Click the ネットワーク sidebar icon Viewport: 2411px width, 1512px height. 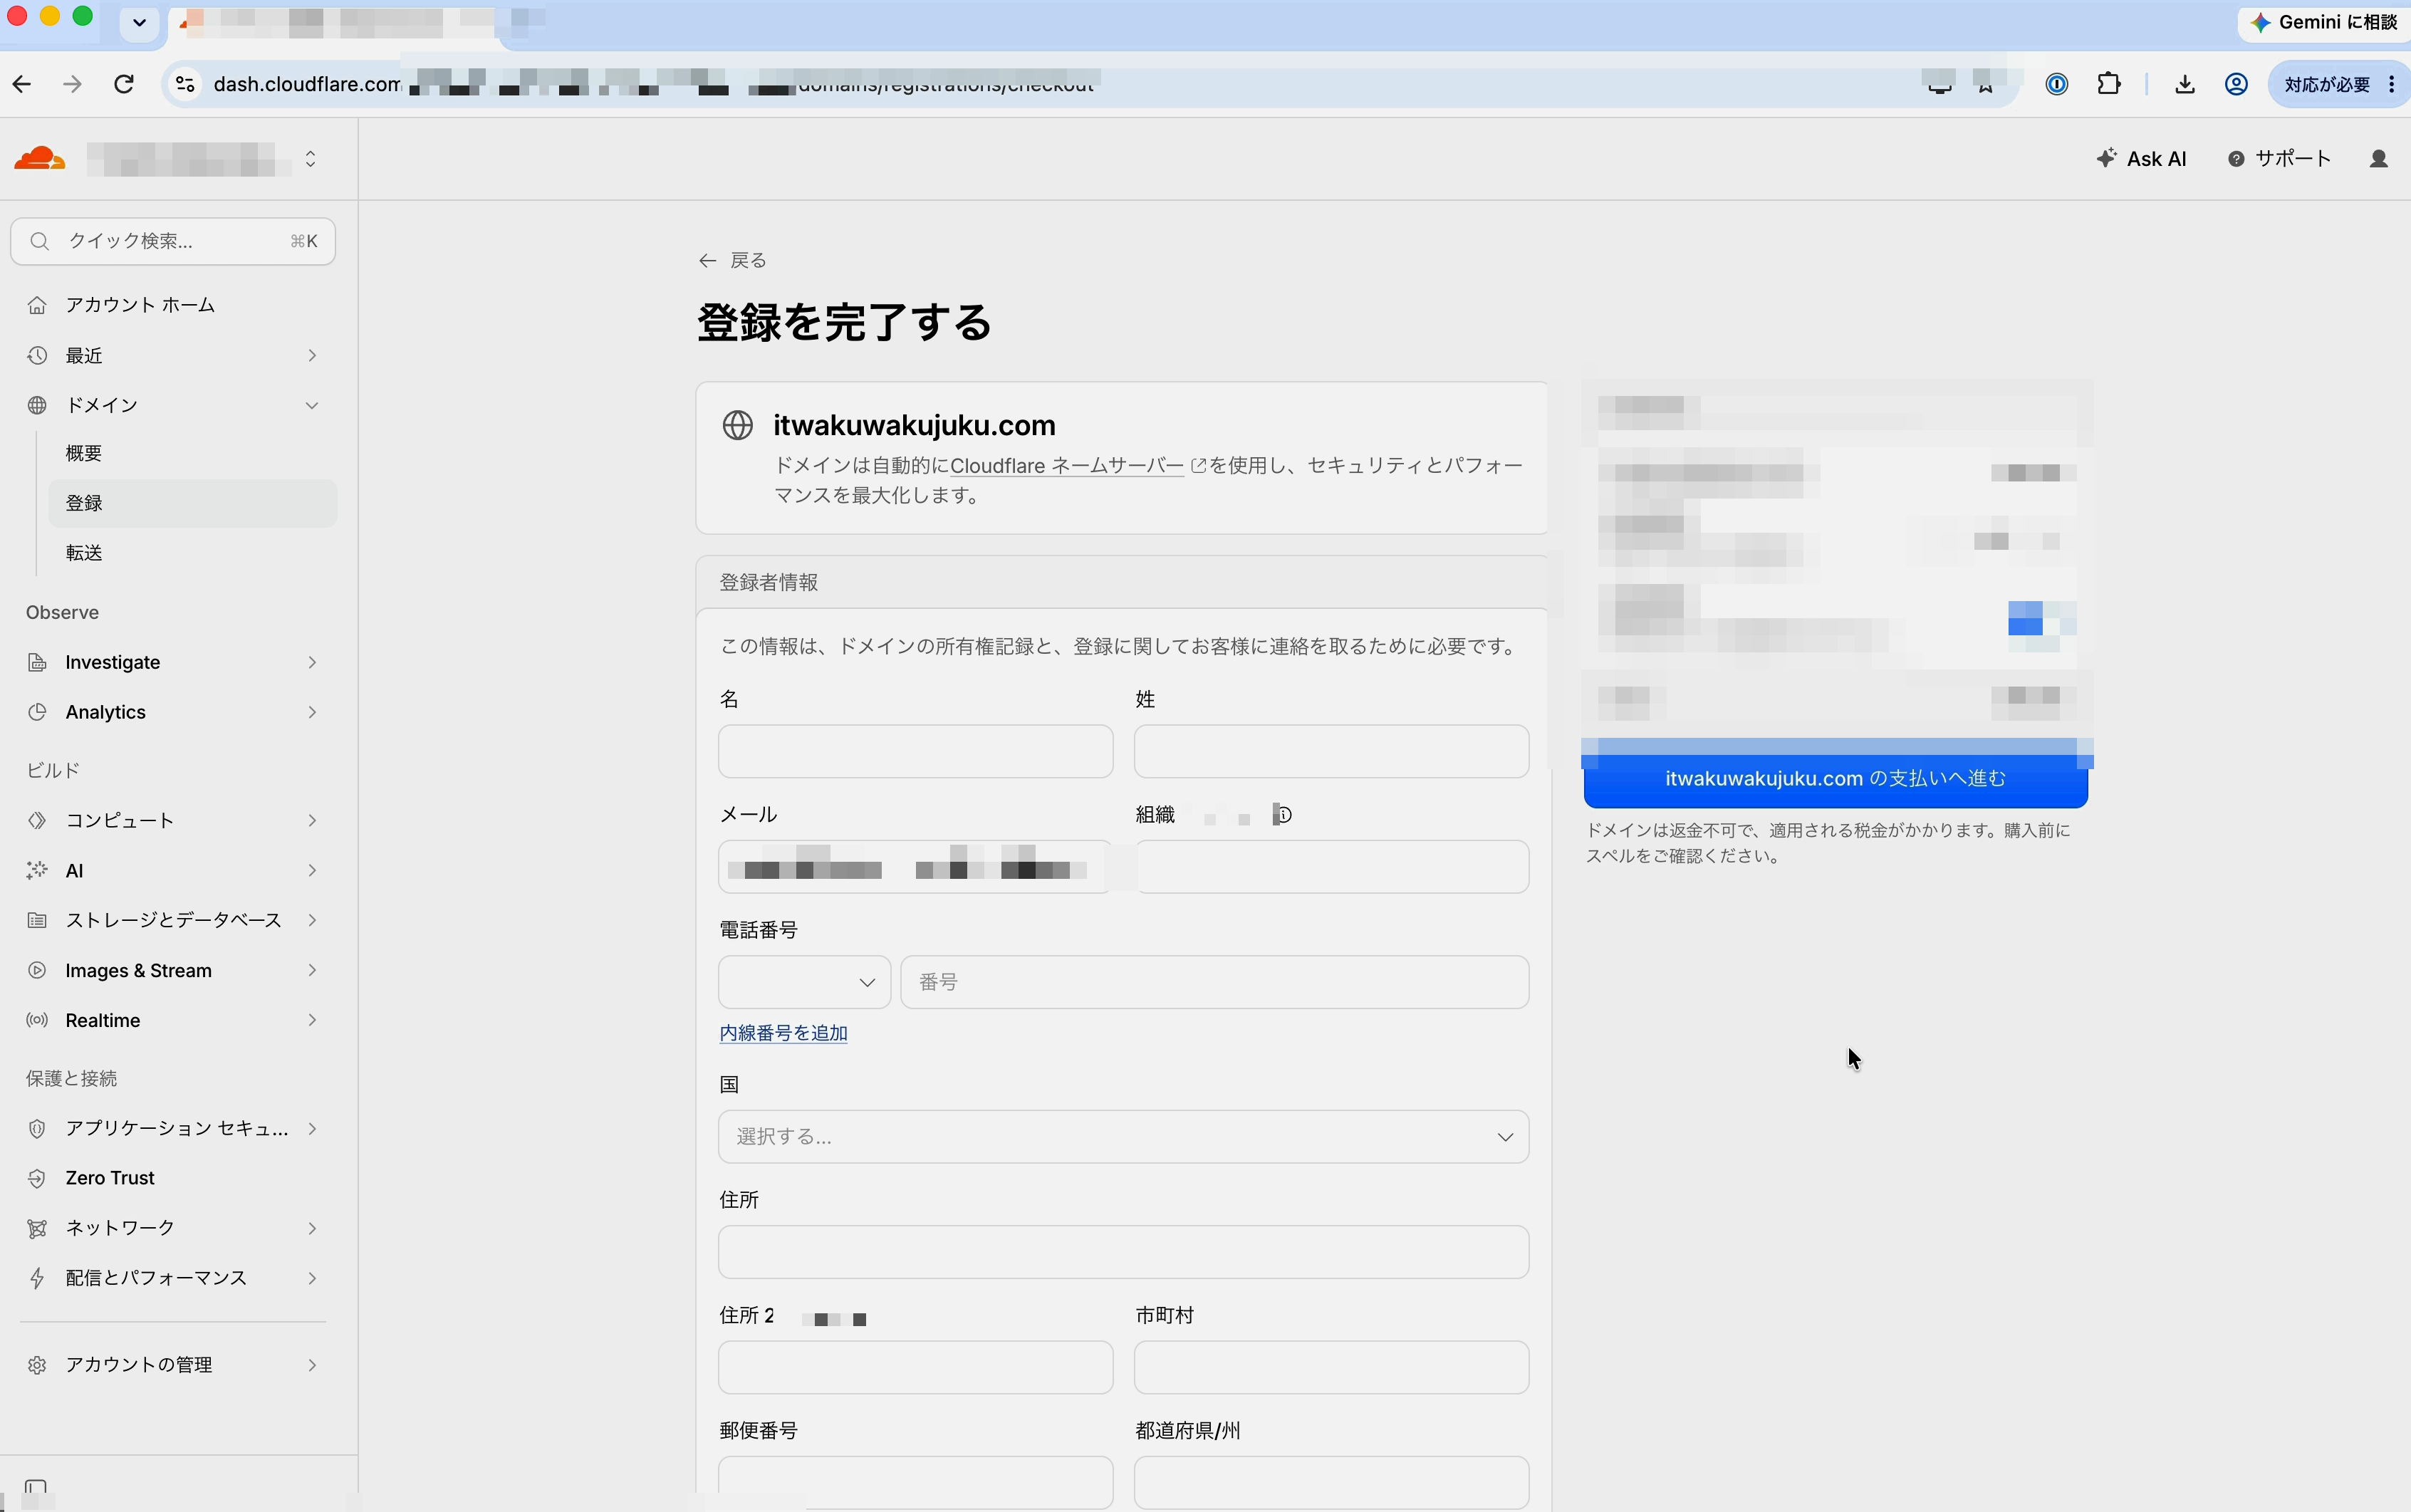(37, 1228)
